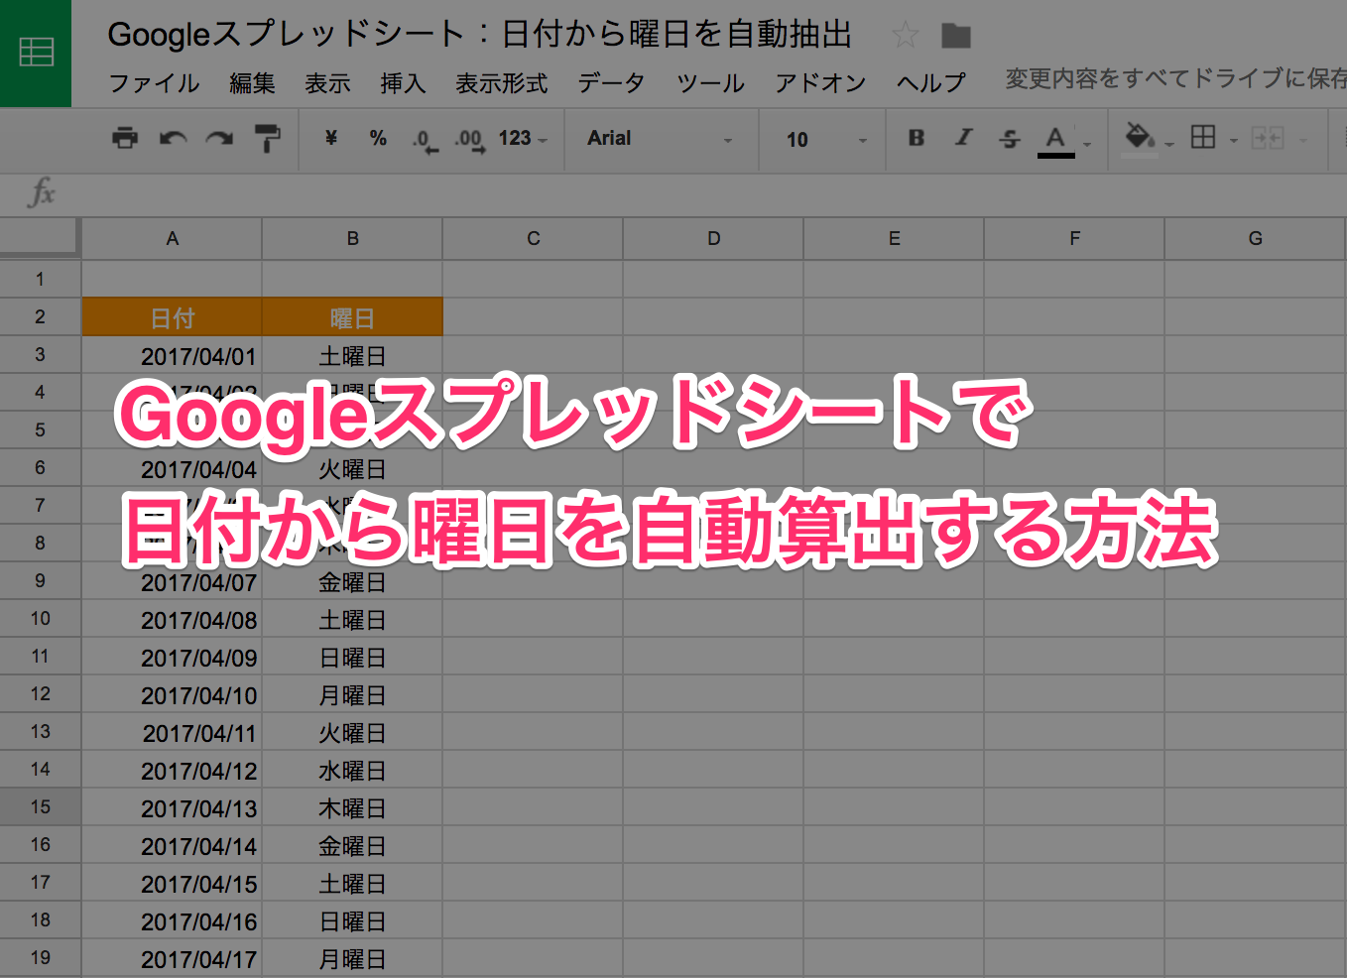Select column G header
The width and height of the screenshot is (1347, 978).
point(1255,239)
